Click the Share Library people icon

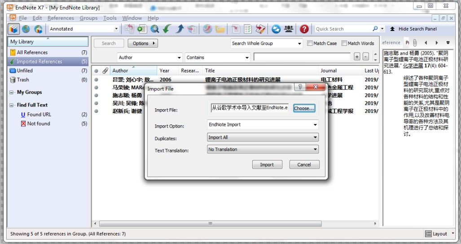click(289, 29)
